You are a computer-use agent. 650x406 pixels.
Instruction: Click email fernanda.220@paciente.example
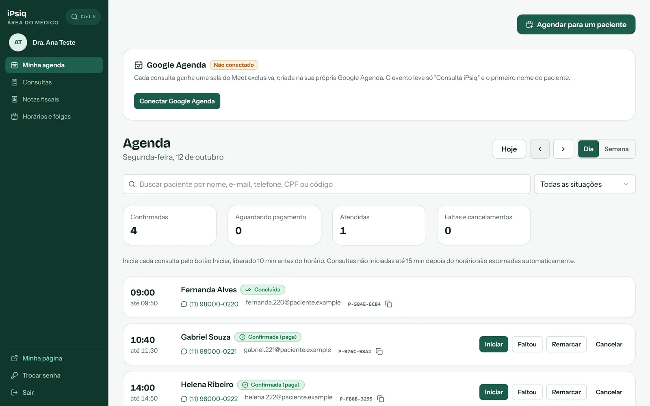[x=293, y=302]
